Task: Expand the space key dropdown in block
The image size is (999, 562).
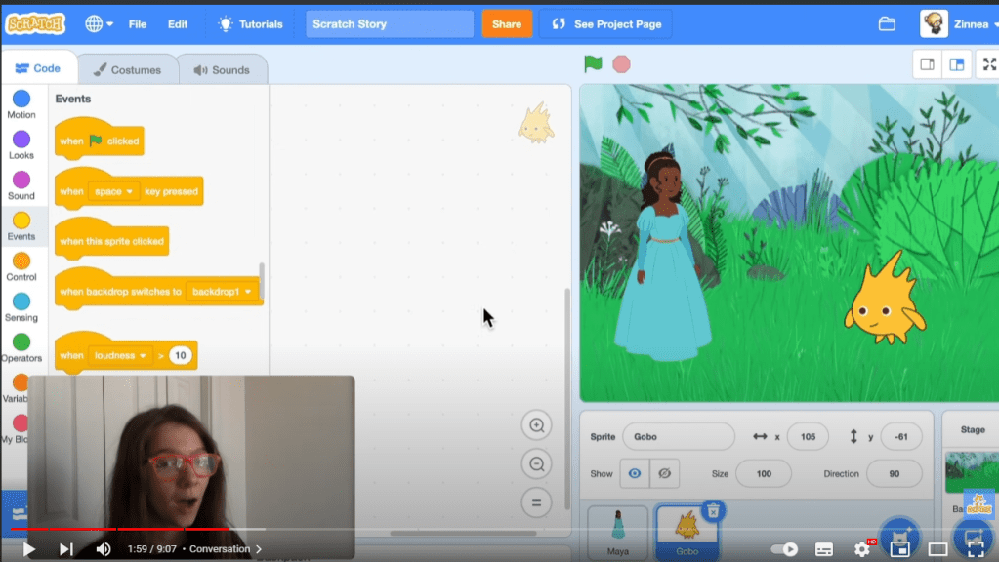Action: click(114, 191)
